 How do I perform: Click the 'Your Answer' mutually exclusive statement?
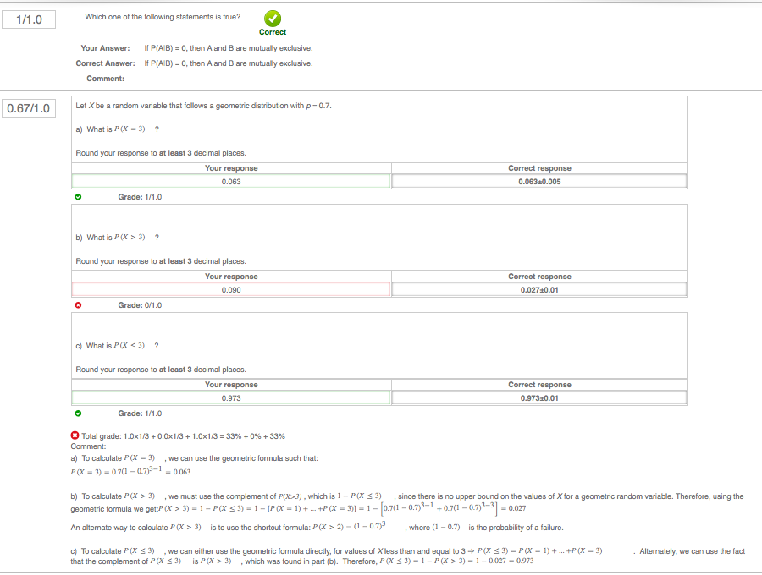229,48
